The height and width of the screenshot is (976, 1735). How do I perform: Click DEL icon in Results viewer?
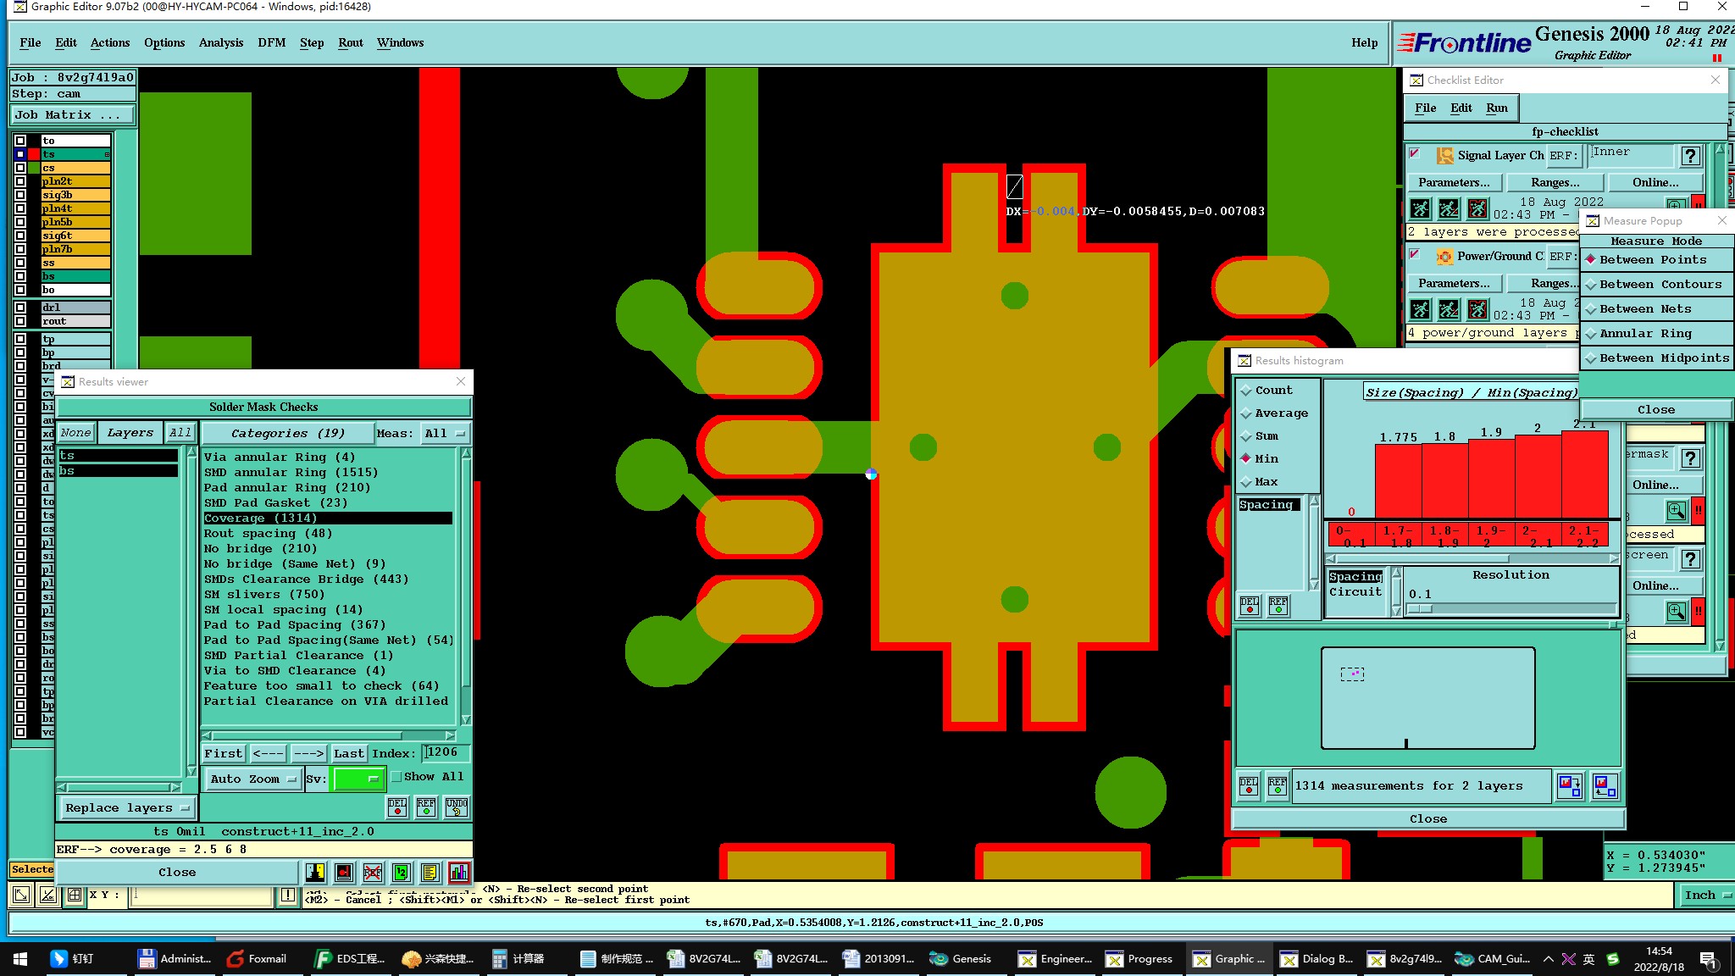[397, 807]
